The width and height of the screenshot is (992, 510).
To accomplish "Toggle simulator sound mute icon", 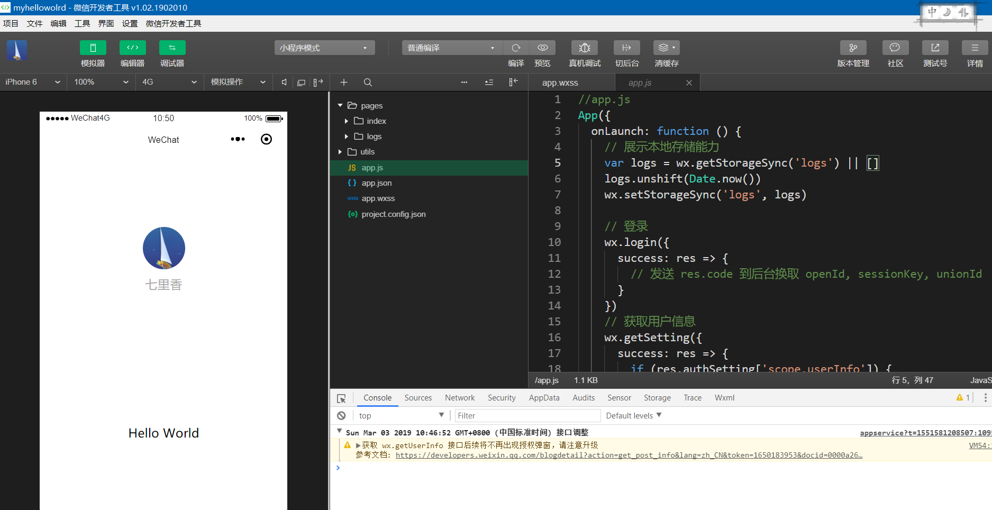I will pos(285,82).
